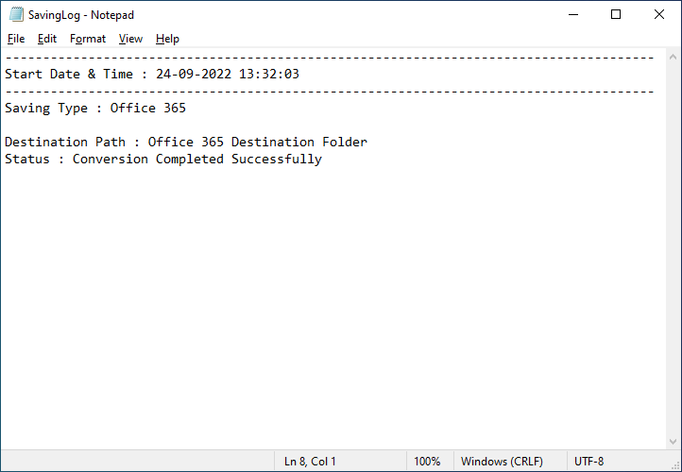Click the Ln 8, Col 1 status indicator
Image resolution: width=682 pixels, height=472 pixels.
pyautogui.click(x=310, y=461)
